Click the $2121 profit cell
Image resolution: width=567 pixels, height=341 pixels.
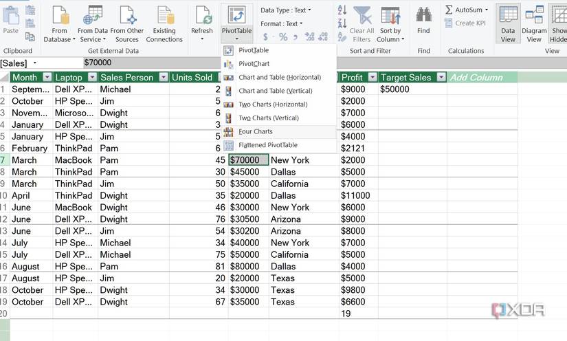coord(358,148)
